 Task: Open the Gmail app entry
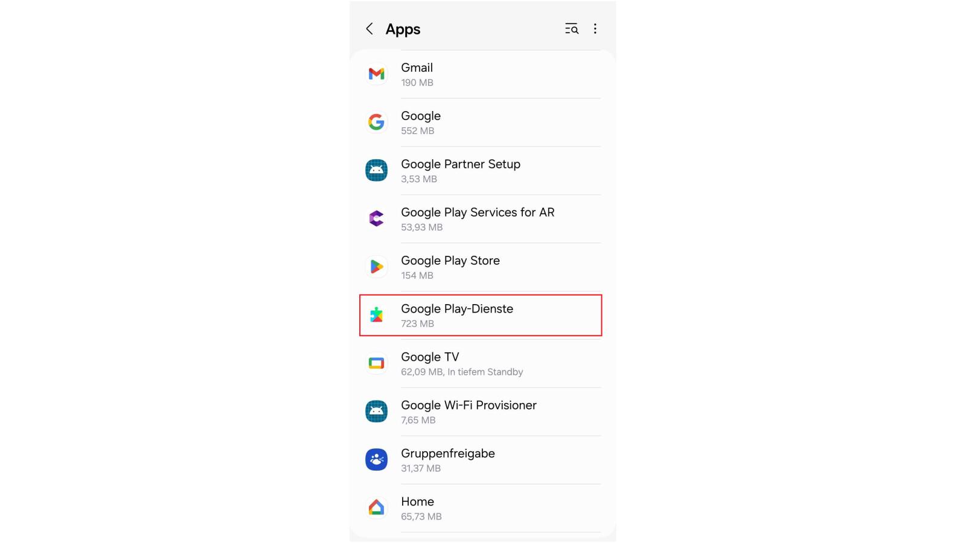[x=482, y=74]
